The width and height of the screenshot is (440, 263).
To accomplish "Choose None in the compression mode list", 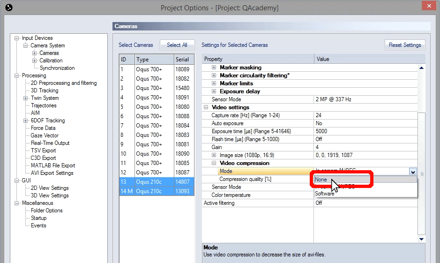I will pos(365,180).
